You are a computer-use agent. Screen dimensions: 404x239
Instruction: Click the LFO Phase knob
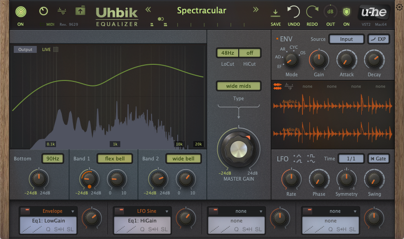coord(319,179)
